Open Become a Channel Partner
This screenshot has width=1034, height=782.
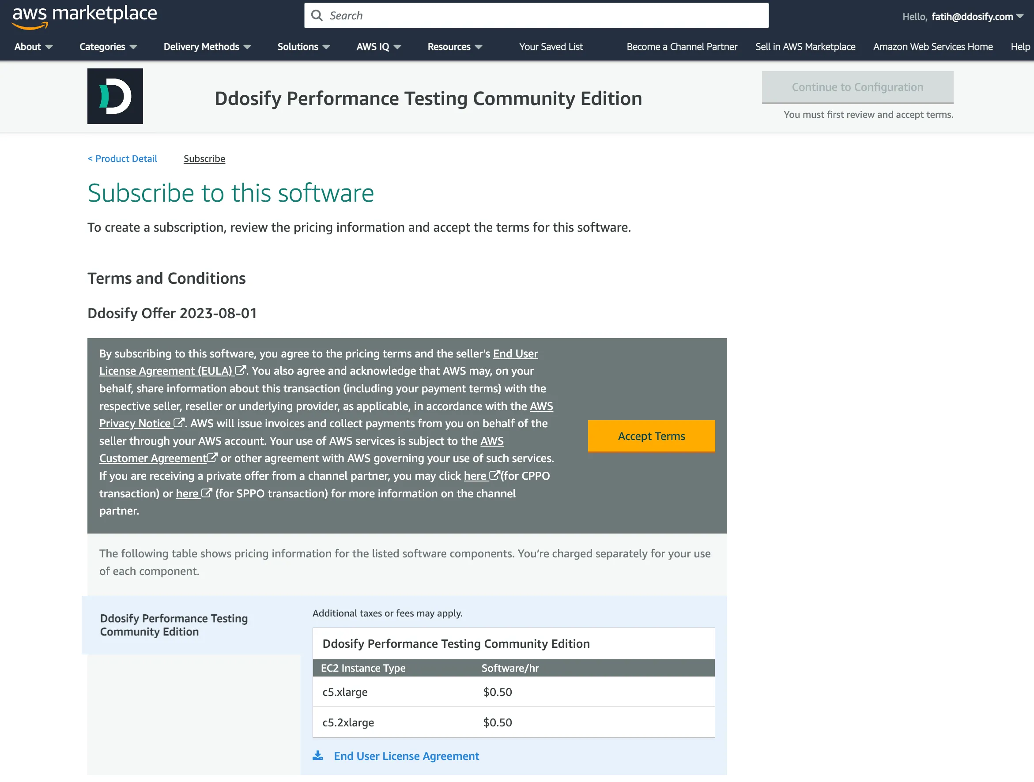(682, 47)
